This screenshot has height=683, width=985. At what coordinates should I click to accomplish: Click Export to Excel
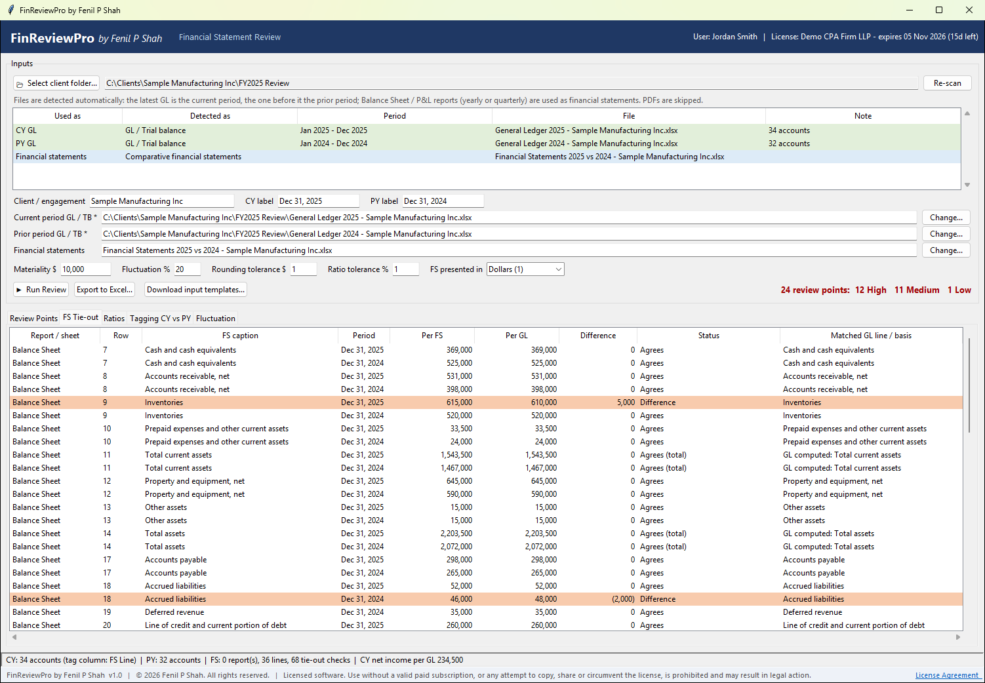click(x=105, y=290)
